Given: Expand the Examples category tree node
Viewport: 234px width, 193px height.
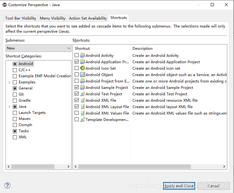Looking at the screenshot, I should (9, 82).
